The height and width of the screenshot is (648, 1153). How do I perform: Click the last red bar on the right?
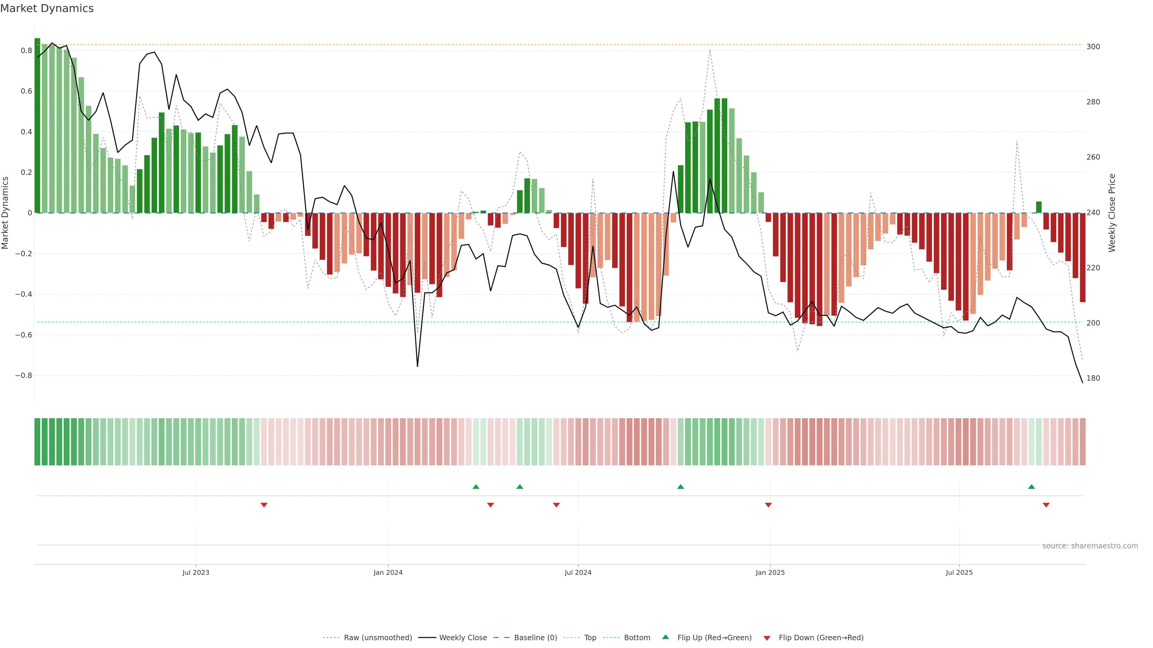1082,257
